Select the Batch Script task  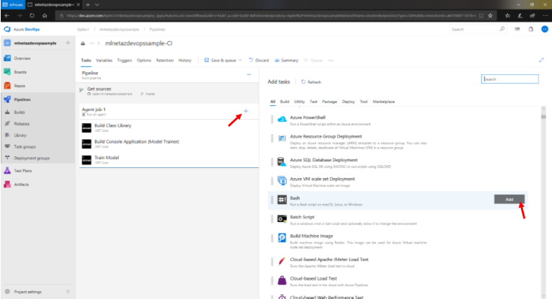click(398, 220)
